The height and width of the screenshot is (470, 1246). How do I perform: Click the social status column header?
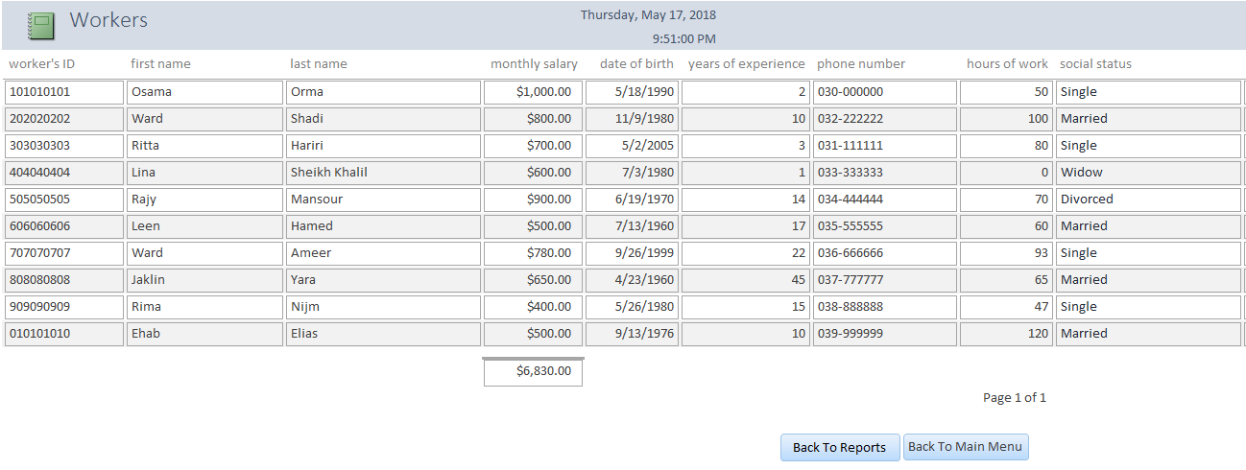pyautogui.click(x=1095, y=64)
